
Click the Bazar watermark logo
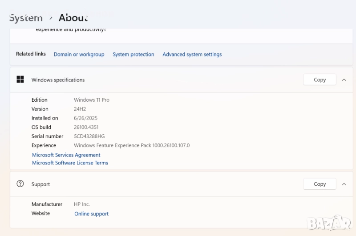328,223
